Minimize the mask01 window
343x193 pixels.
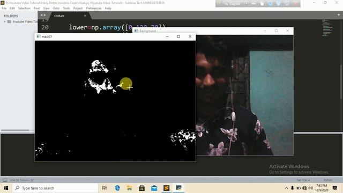(167, 36)
